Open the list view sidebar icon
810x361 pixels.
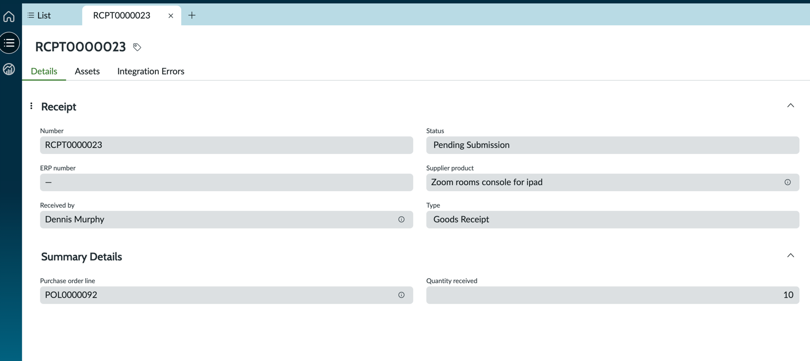coord(9,43)
